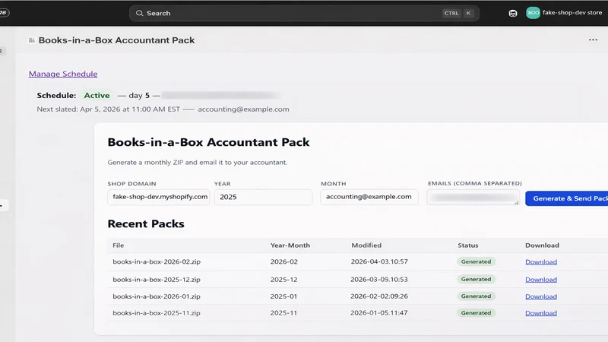Viewport: 608px width, 342px height.
Task: Click the Modified column header
Action: point(366,245)
